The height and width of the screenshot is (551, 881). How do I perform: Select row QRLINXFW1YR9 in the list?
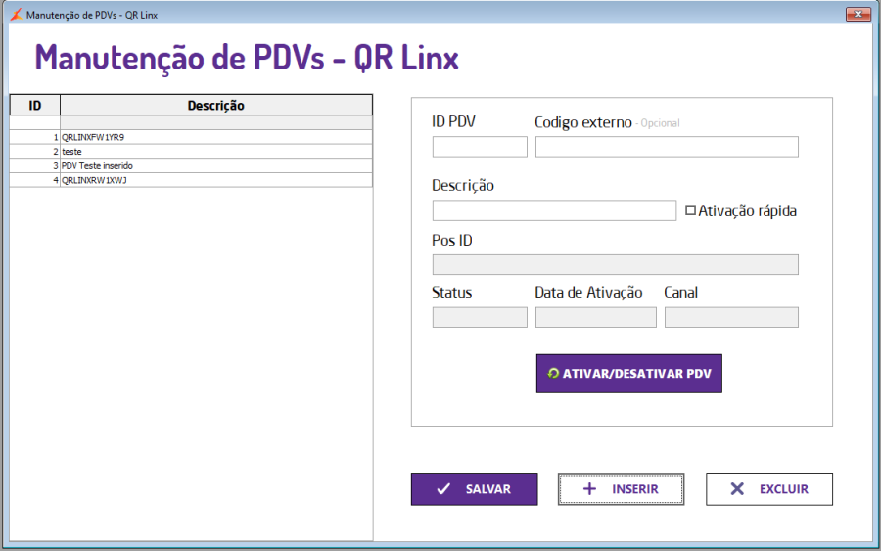tap(191, 137)
